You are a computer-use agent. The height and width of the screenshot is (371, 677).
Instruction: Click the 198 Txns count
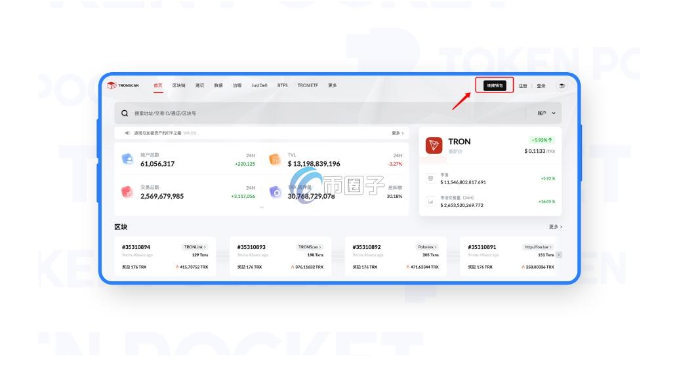[x=315, y=255]
